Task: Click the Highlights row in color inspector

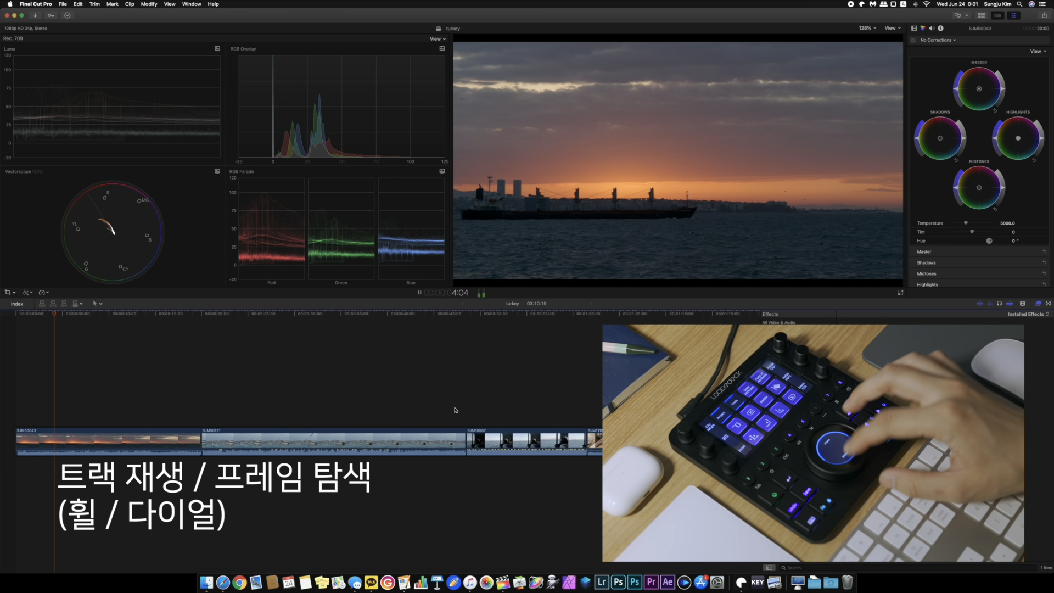Action: pos(927,284)
